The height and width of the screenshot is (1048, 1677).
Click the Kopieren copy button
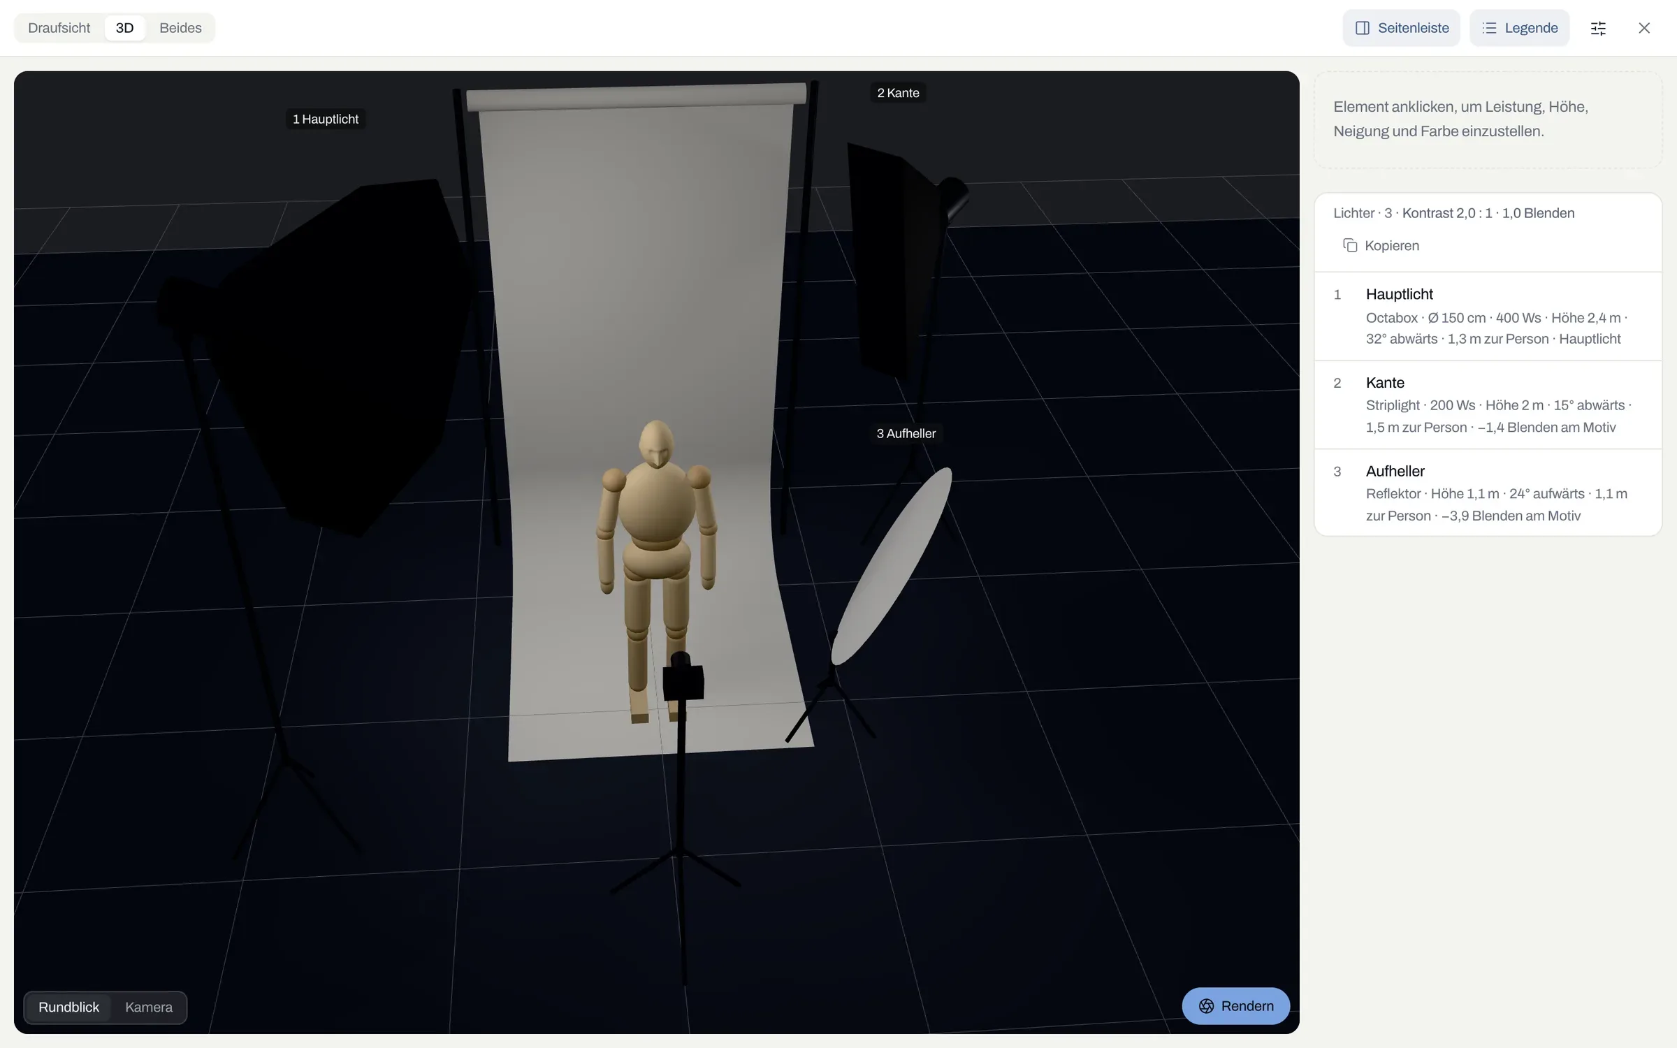click(x=1381, y=245)
